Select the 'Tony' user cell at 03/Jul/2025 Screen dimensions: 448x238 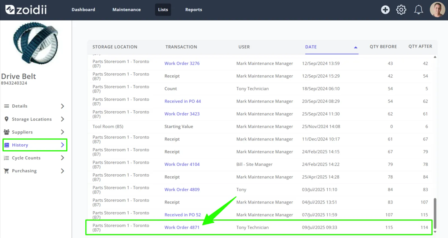241,190
